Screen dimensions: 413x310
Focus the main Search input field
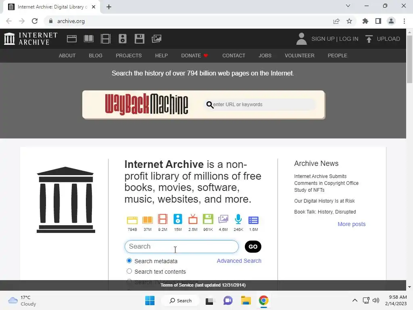click(x=181, y=247)
